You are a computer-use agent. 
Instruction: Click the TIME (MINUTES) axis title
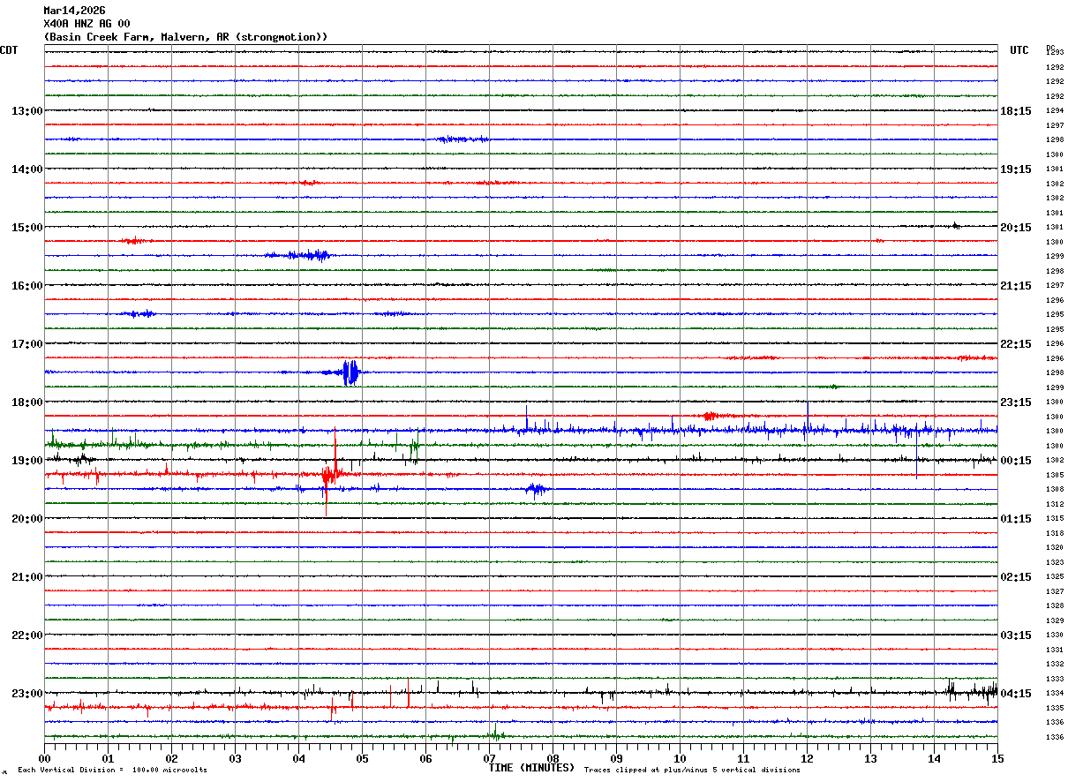click(x=531, y=768)
